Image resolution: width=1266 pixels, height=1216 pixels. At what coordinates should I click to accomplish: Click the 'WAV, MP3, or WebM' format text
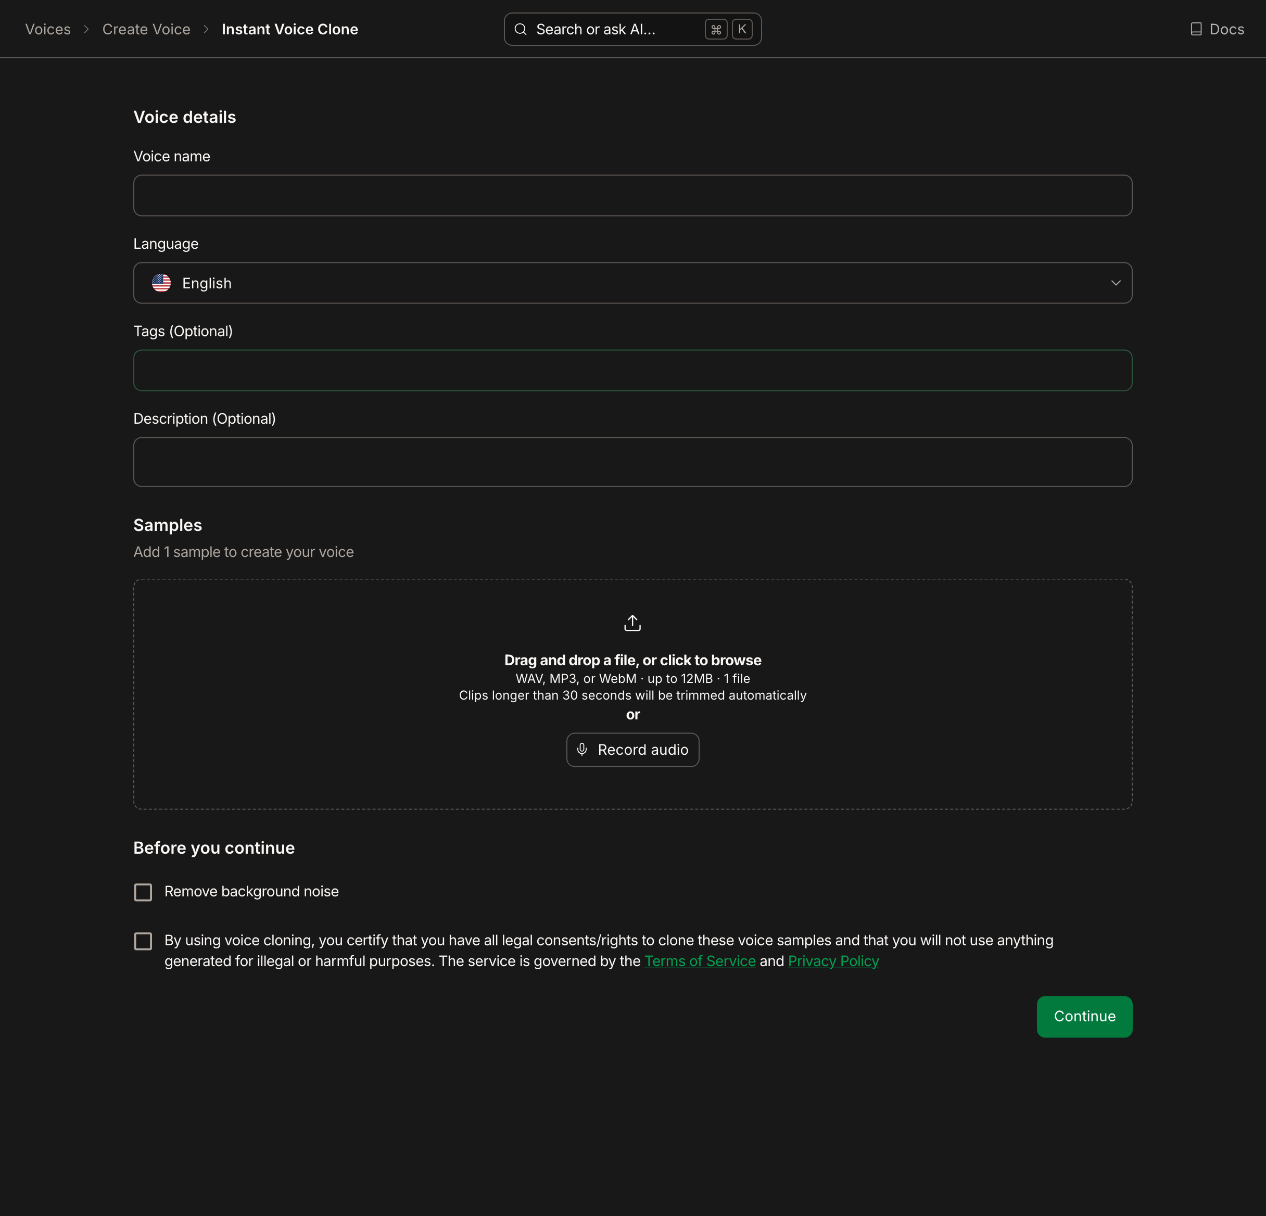tap(632, 678)
